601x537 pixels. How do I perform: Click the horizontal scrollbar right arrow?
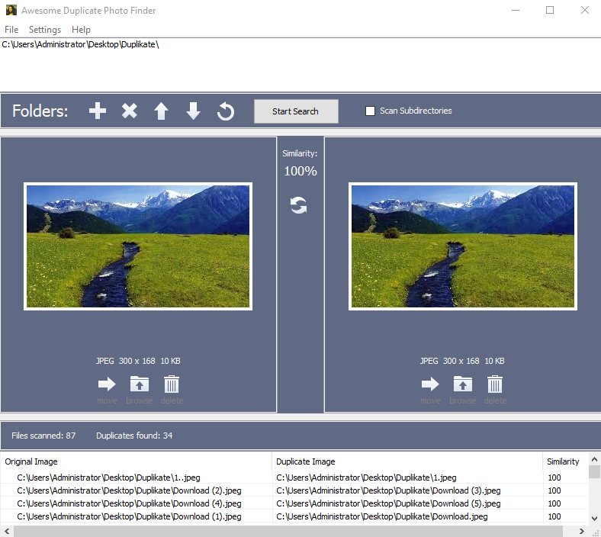pos(582,531)
